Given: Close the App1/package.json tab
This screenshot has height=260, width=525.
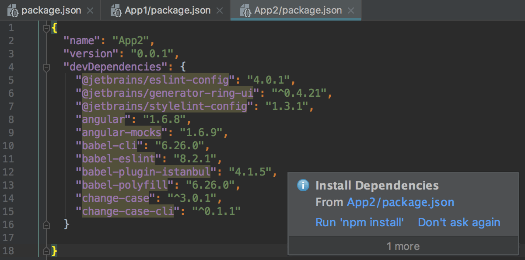Looking at the screenshot, I should [x=219, y=10].
